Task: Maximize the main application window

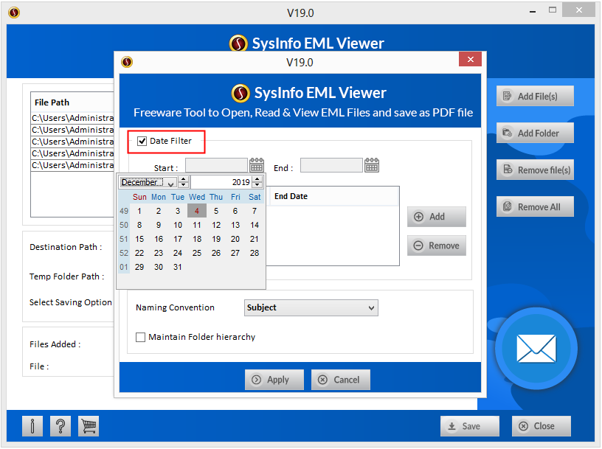Action: [x=553, y=10]
